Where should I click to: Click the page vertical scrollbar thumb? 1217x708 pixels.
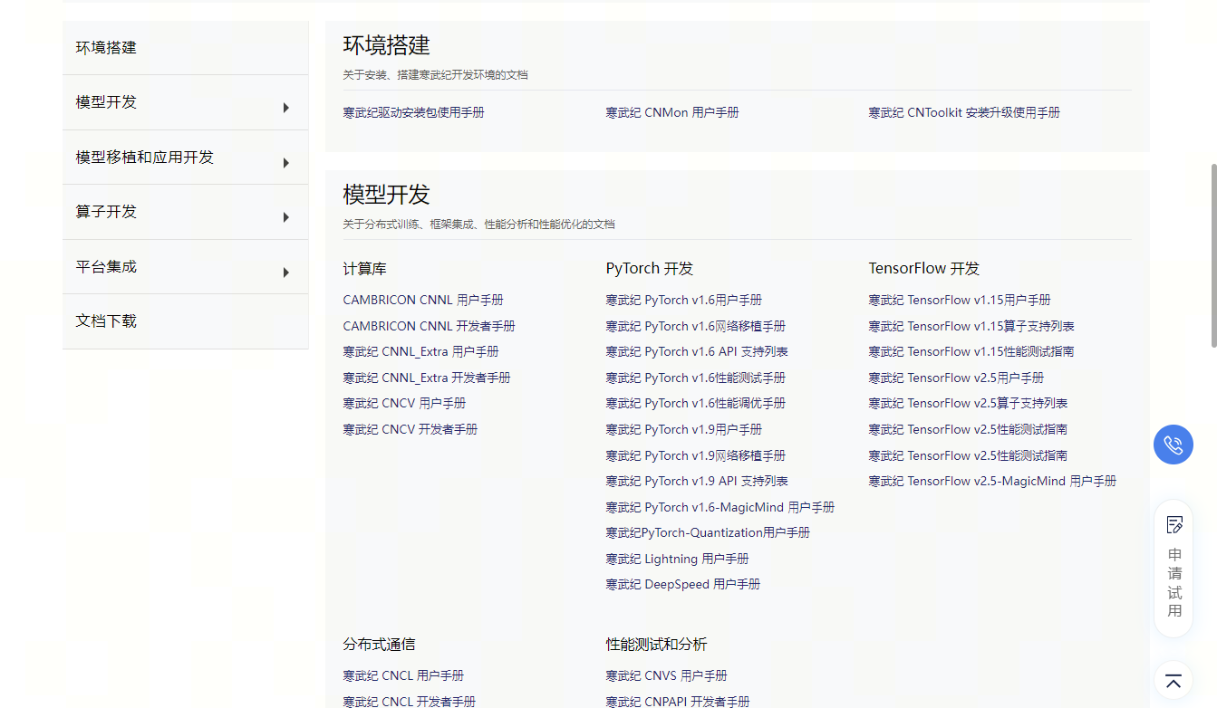(1213, 255)
